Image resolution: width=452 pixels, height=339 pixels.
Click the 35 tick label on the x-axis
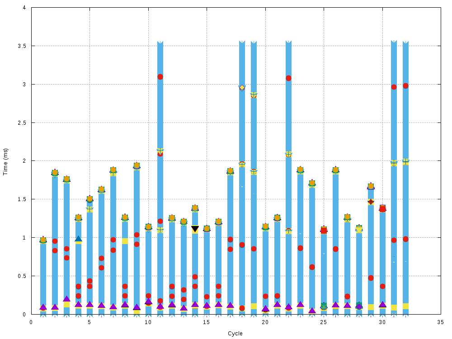point(441,322)
